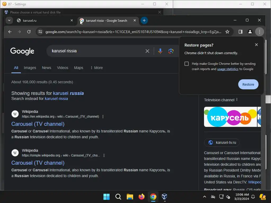This screenshot has height=203, width=271.
Task: Open the tab search dropdown arrow
Action: point(9,20)
